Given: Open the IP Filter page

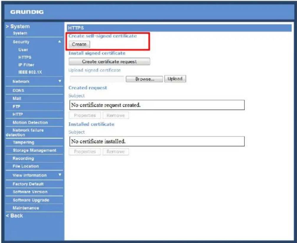Looking at the screenshot, I should click(x=26, y=65).
